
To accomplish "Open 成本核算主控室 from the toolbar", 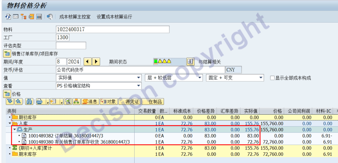I will (75, 17).
